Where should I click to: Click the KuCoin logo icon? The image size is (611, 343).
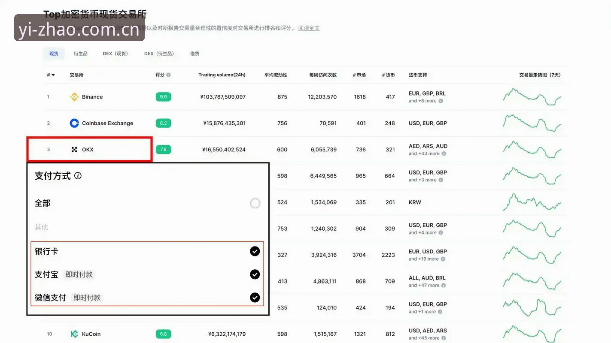click(74, 334)
